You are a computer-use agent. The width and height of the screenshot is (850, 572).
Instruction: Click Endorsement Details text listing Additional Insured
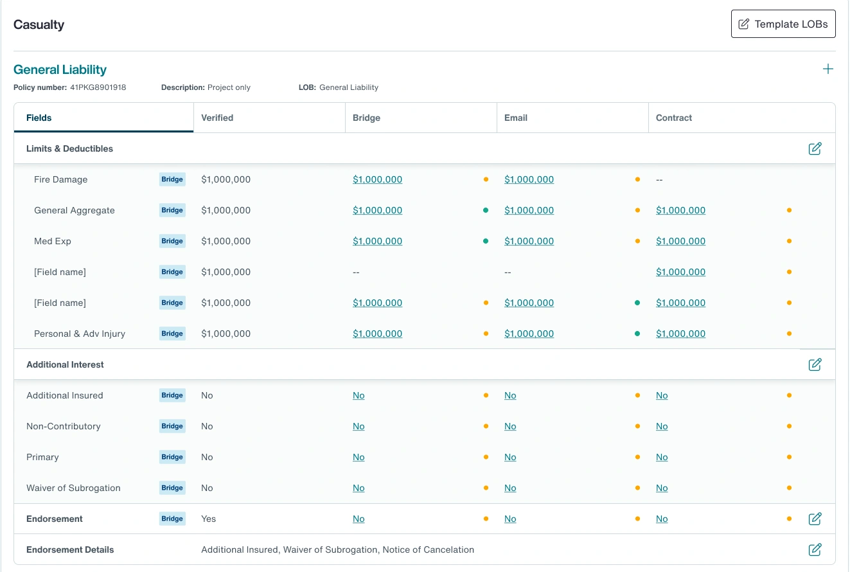click(337, 550)
